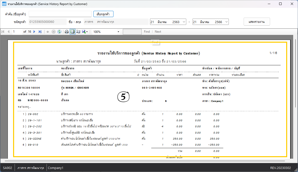Refresh the report with the green arrows icon
This screenshot has height=172, width=298.
tap(59, 32)
